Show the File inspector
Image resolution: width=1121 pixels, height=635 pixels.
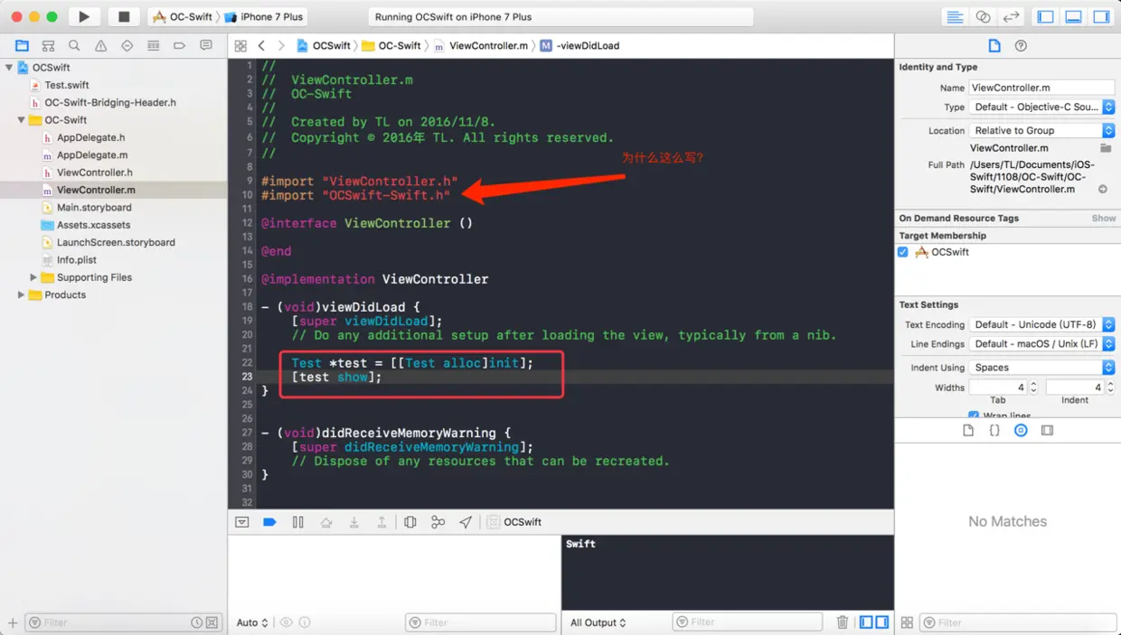pos(994,46)
